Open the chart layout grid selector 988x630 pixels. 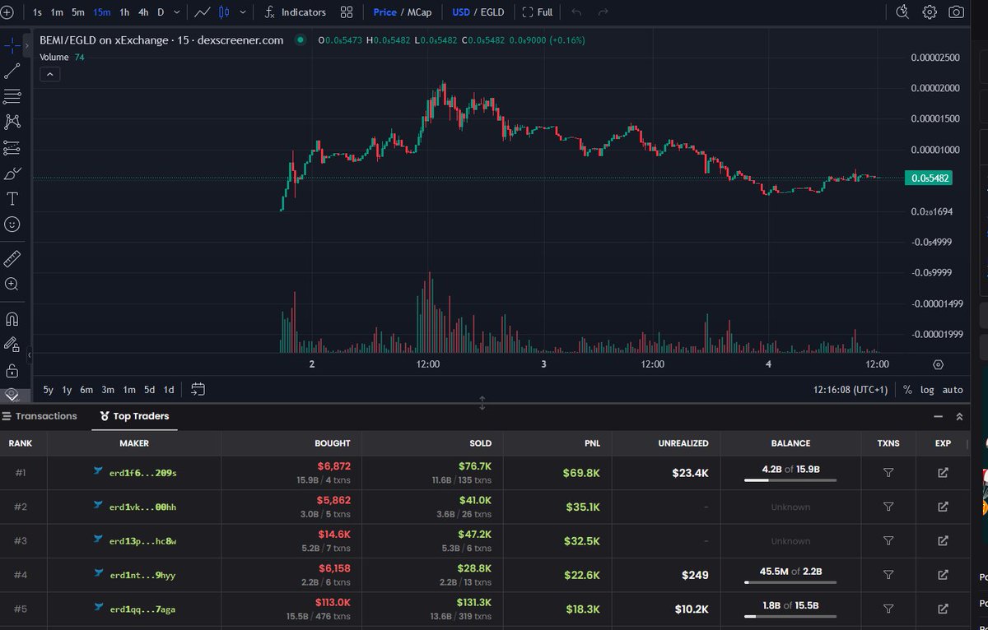(347, 12)
